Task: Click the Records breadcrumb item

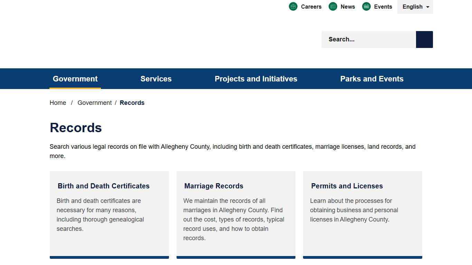Action: 132,103
